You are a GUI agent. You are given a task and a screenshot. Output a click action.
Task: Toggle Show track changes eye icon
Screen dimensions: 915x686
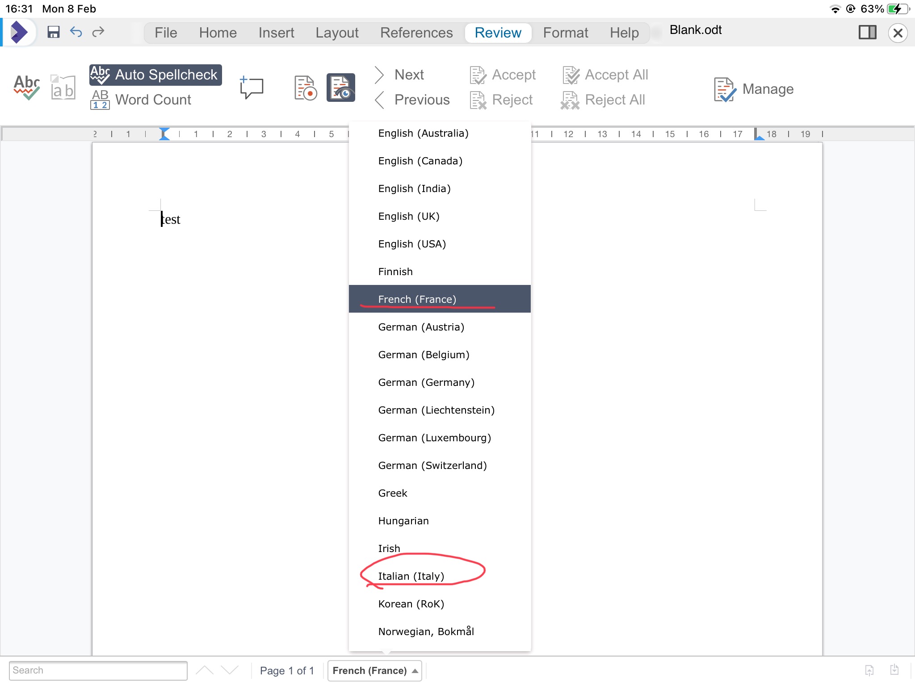pos(340,88)
